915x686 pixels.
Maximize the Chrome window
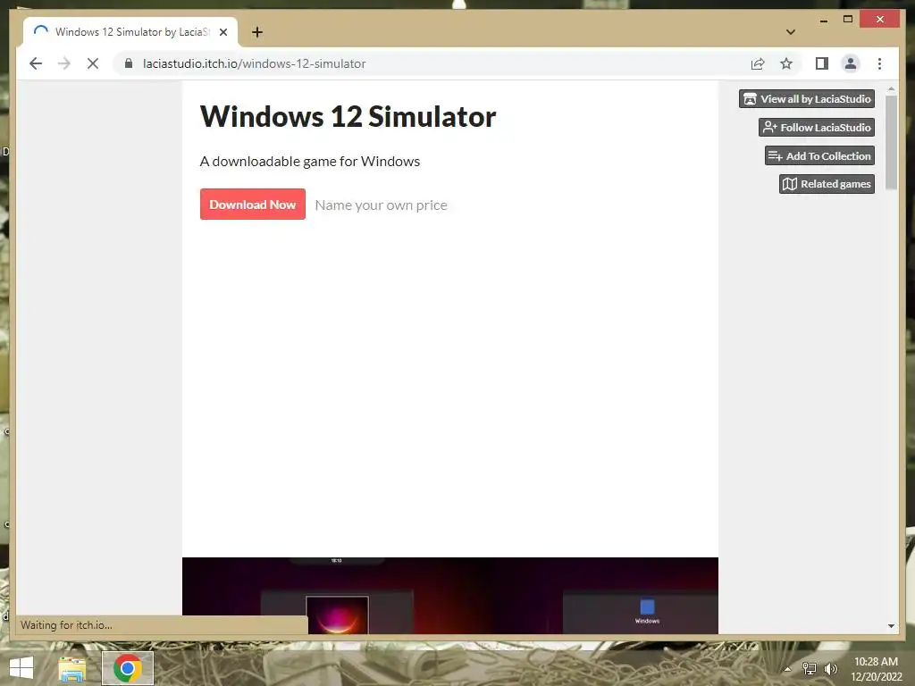[848, 20]
